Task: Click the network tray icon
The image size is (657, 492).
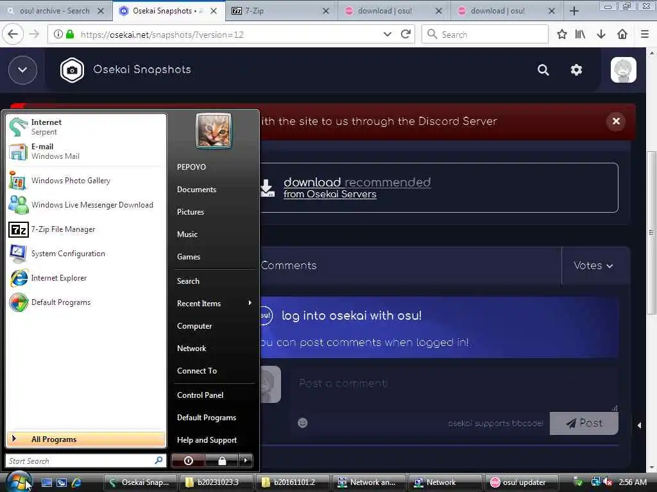Action: click(x=595, y=482)
